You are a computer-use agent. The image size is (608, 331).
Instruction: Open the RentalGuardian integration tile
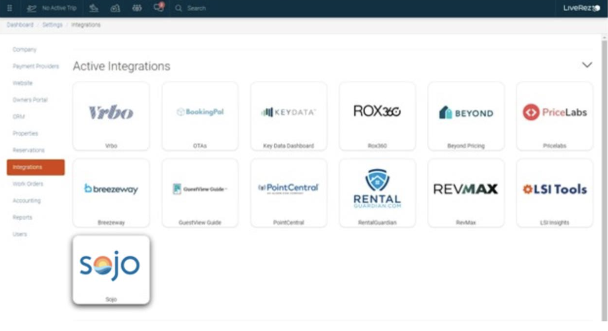tap(377, 192)
